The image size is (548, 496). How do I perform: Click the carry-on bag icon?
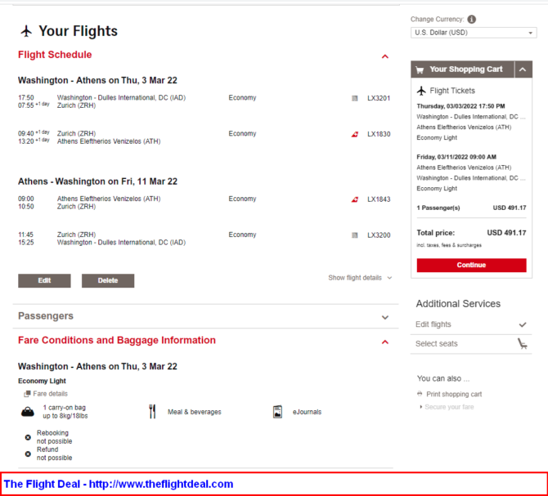point(28,412)
